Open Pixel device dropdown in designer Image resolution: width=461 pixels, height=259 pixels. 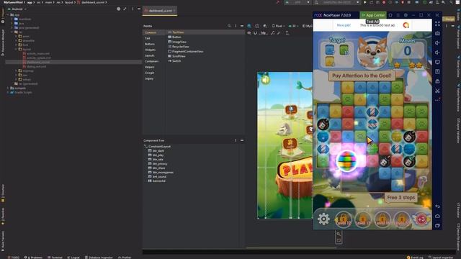tap(279, 26)
